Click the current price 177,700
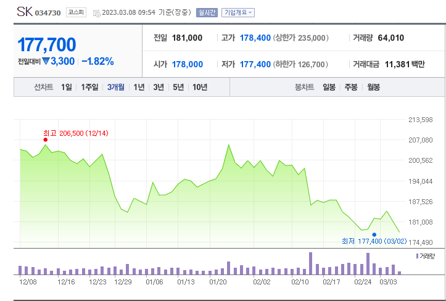 click(x=47, y=44)
